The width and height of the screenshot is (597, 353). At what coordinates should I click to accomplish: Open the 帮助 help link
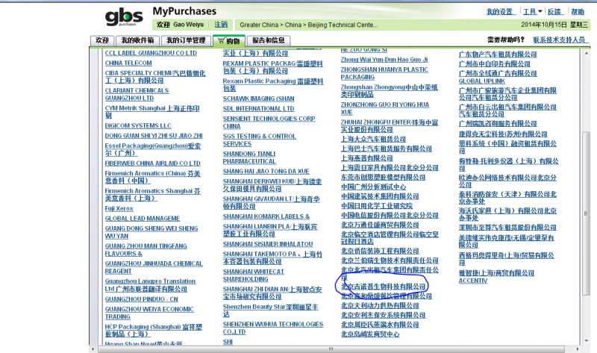(578, 12)
